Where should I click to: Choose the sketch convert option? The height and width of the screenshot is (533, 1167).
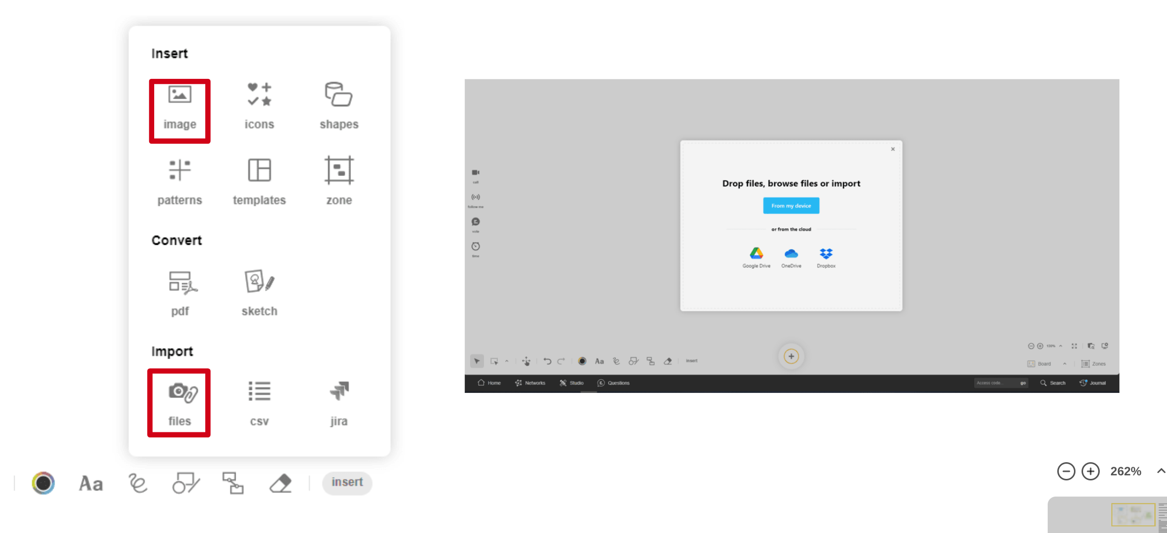pos(259,293)
